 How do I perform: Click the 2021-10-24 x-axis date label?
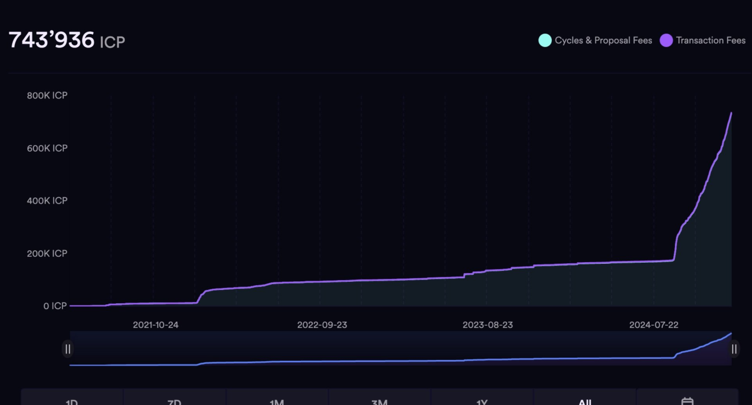pos(156,325)
